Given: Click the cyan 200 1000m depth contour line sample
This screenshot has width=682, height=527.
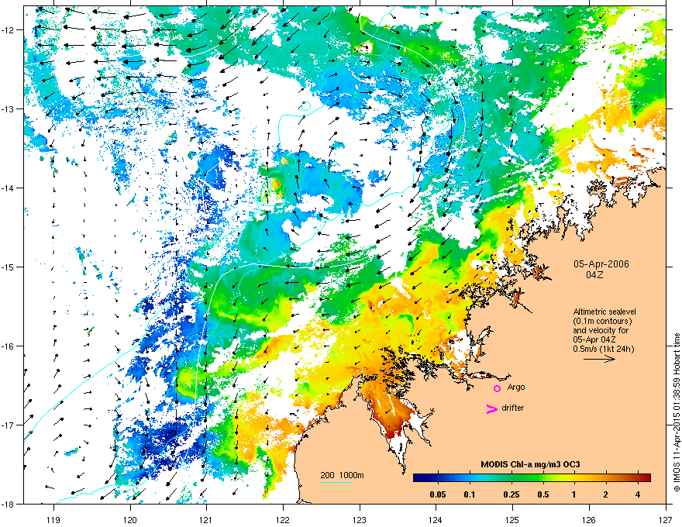Looking at the screenshot, I should click(336, 482).
